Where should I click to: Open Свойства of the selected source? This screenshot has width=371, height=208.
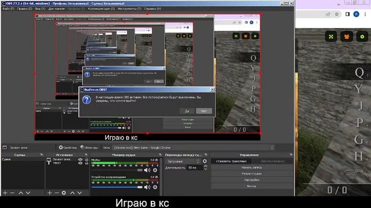pyautogui.click(x=68, y=147)
